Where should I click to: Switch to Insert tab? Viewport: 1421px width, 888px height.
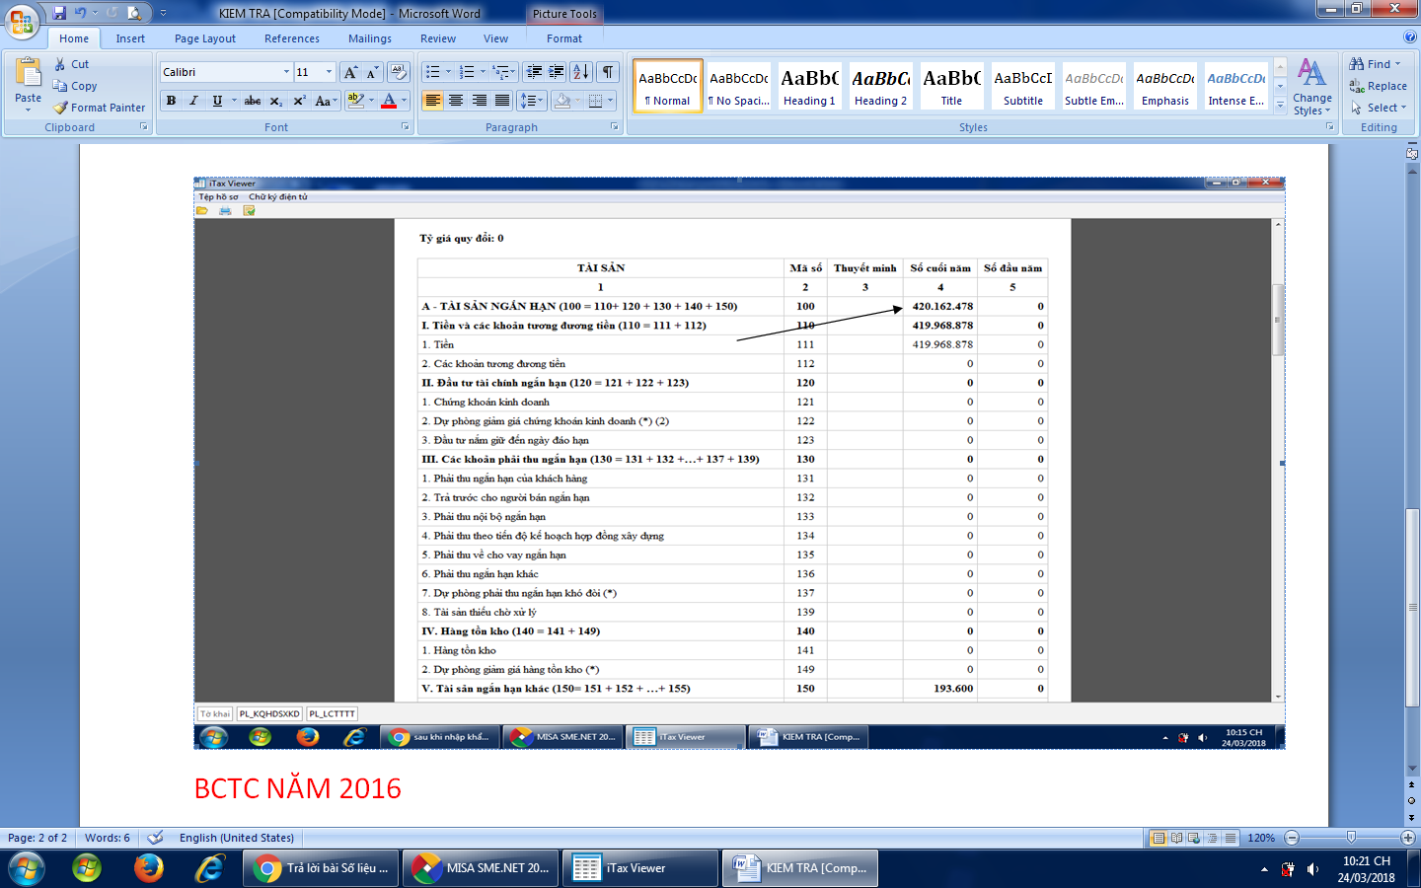point(130,38)
